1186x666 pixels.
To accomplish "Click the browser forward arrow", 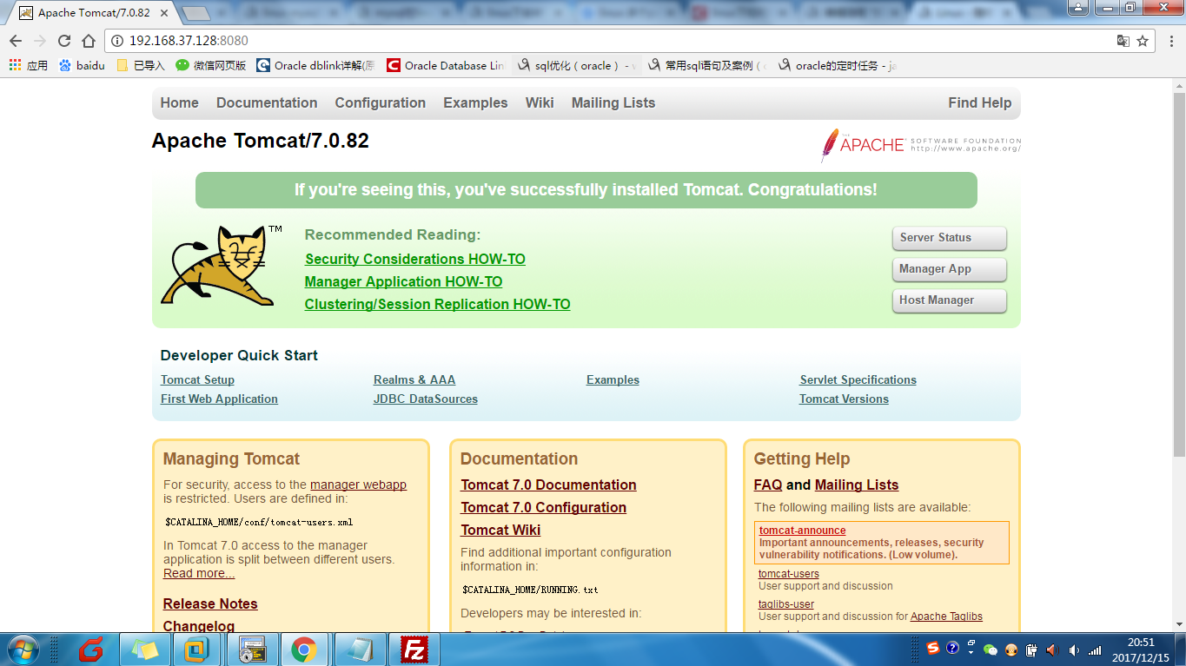I will [x=40, y=41].
